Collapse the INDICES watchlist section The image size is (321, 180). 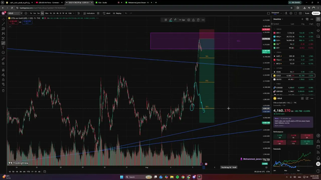coord(275,29)
